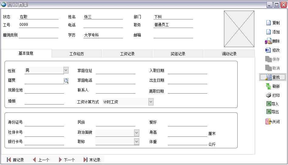The width and height of the screenshot is (288, 165).
Task: Go to next record with 下一个
Action: tap(67, 160)
